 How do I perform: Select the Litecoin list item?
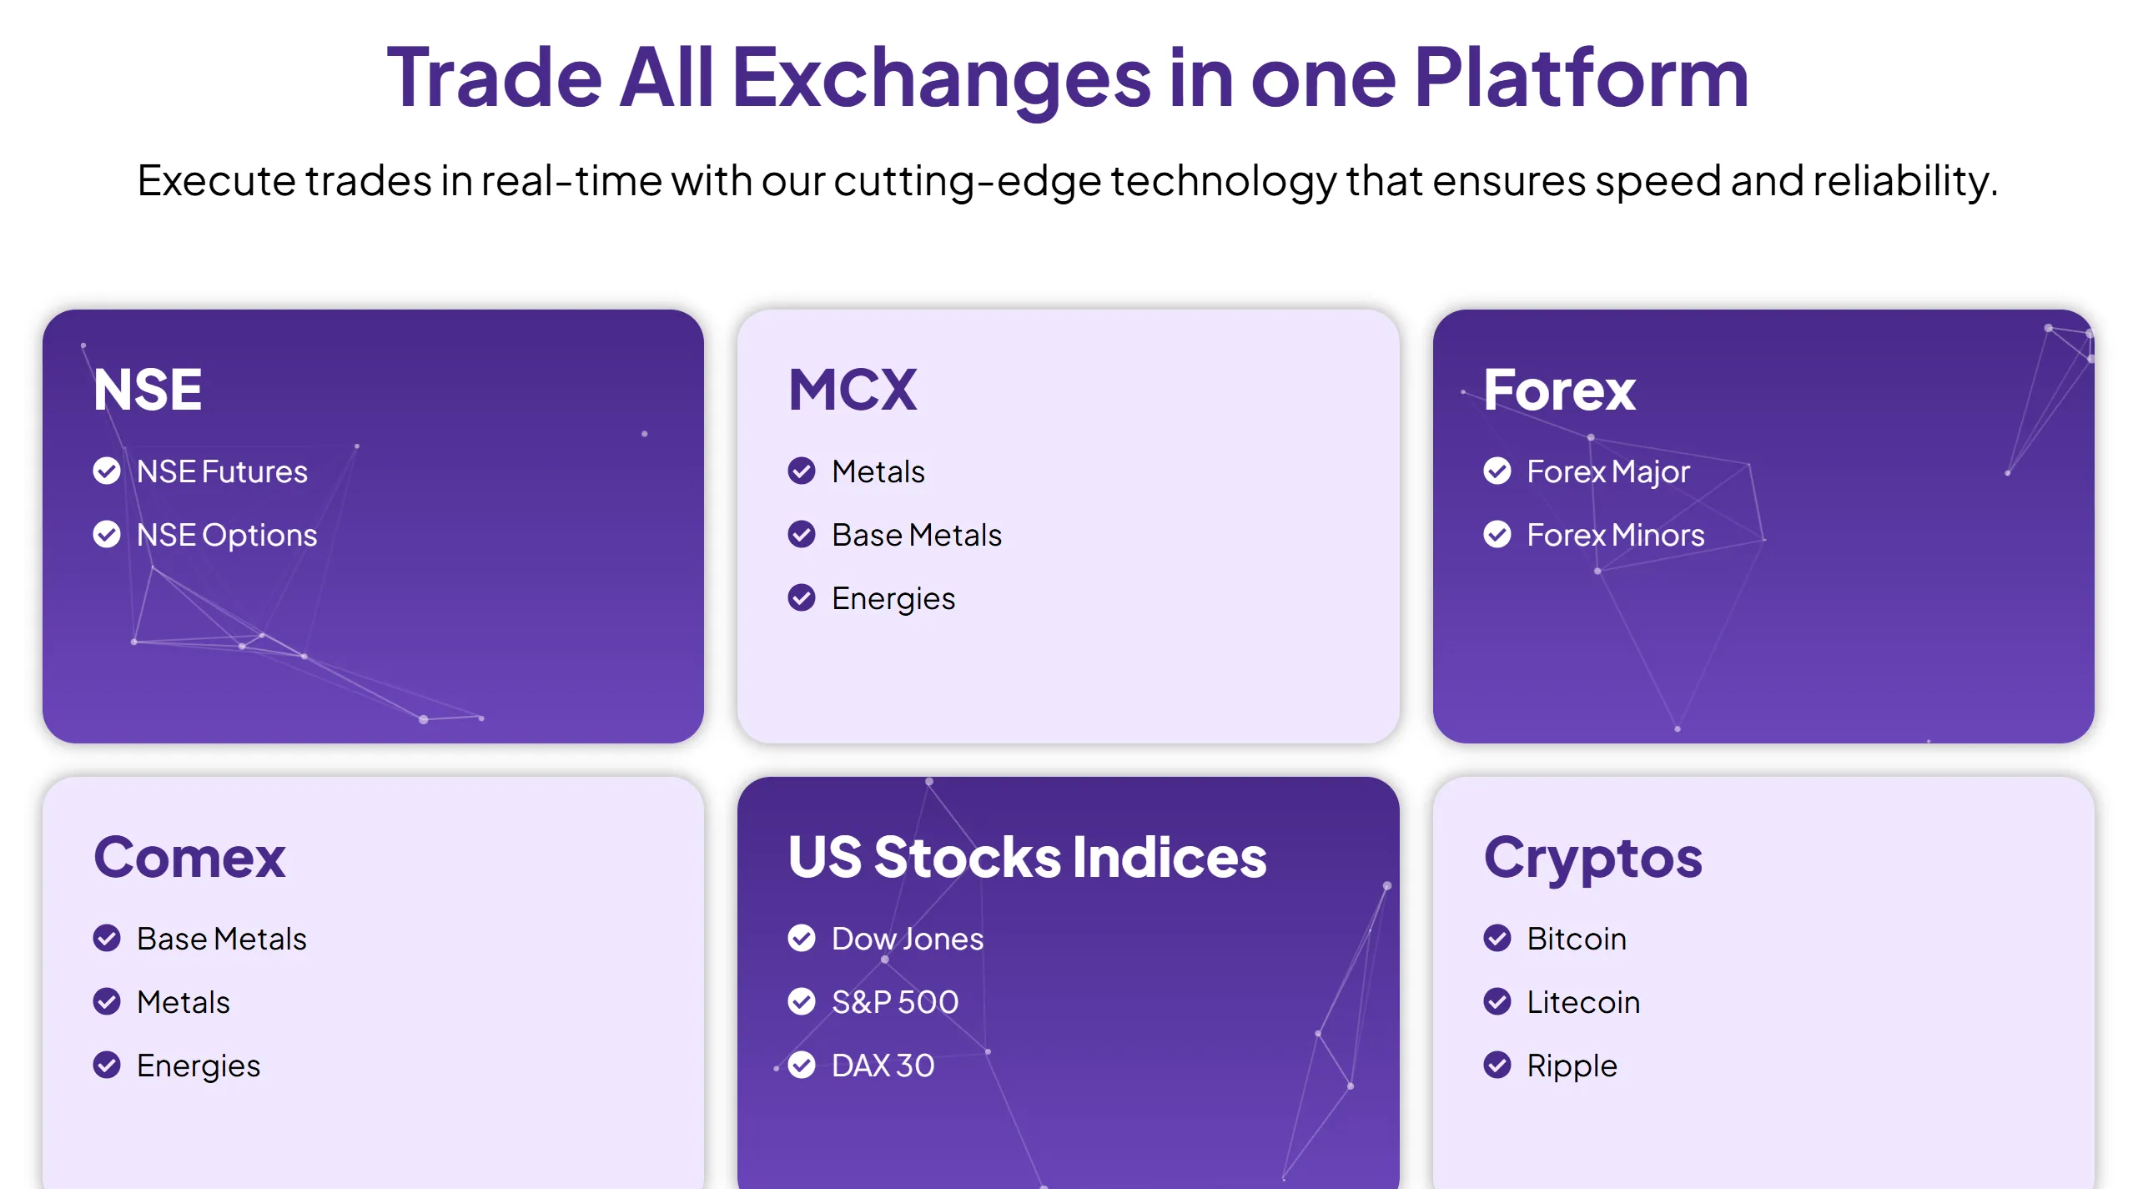[x=1562, y=1001]
